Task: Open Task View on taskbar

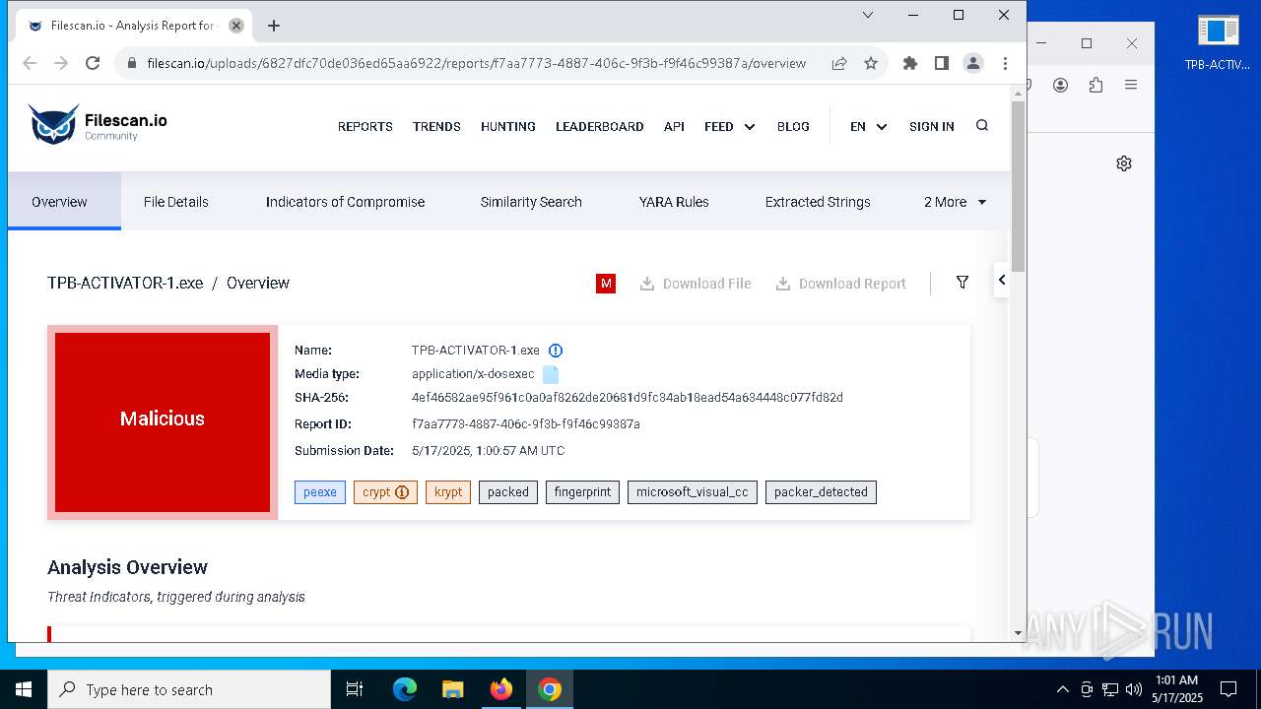Action: tap(355, 689)
